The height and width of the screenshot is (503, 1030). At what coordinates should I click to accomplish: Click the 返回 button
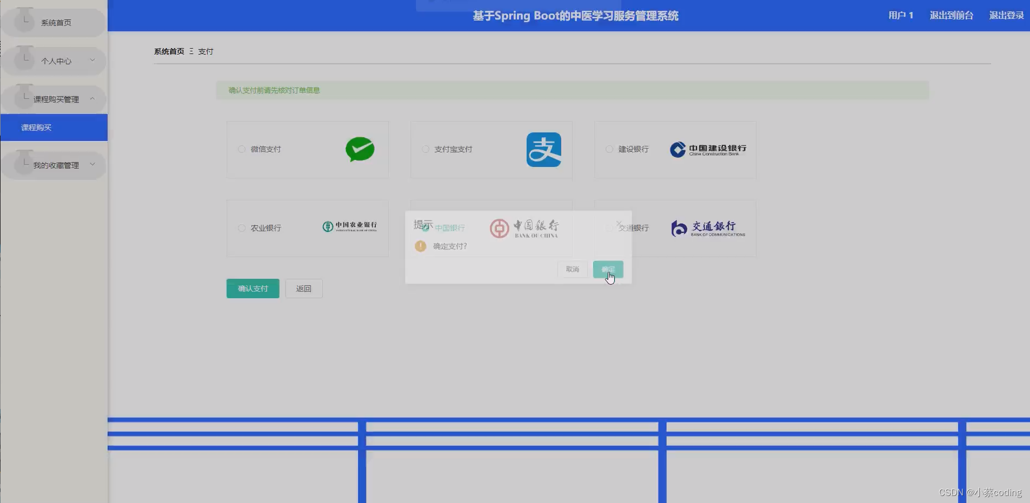coord(304,289)
